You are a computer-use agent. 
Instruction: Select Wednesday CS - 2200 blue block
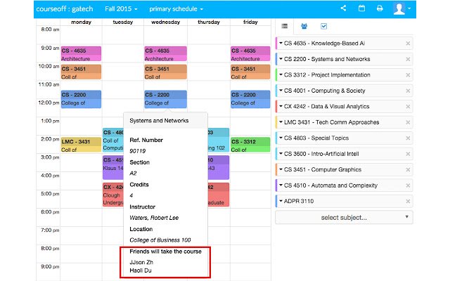(166, 99)
